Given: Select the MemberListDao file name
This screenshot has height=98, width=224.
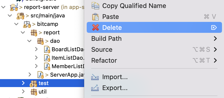Looking at the screenshot, I should point(68,66).
